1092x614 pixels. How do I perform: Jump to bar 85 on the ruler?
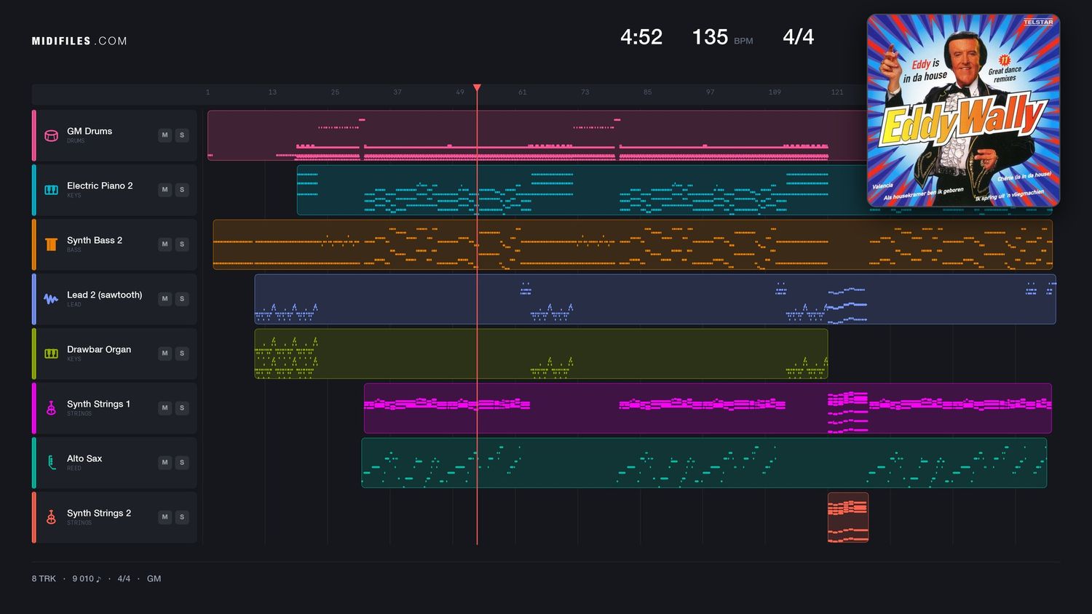click(x=647, y=92)
